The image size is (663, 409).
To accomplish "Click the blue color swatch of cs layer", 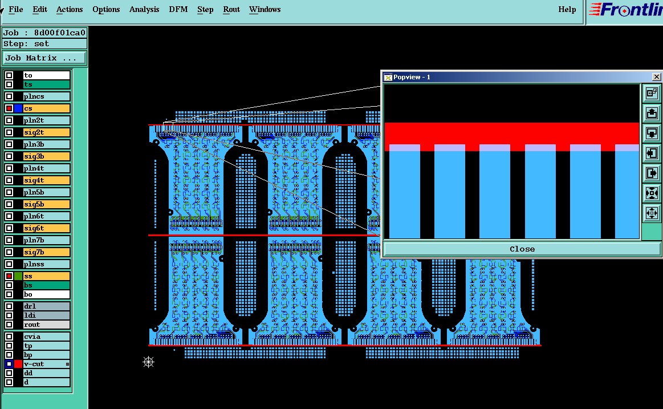I will coord(18,108).
